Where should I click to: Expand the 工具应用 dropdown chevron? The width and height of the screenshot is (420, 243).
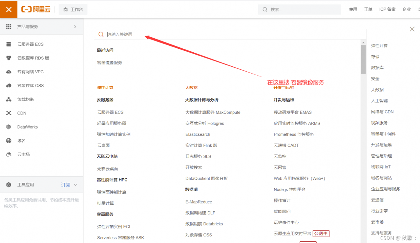75,185
